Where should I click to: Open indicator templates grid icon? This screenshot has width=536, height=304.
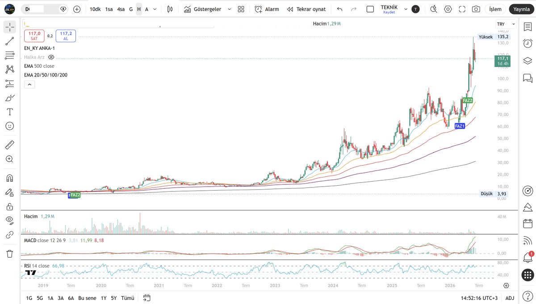241,9
